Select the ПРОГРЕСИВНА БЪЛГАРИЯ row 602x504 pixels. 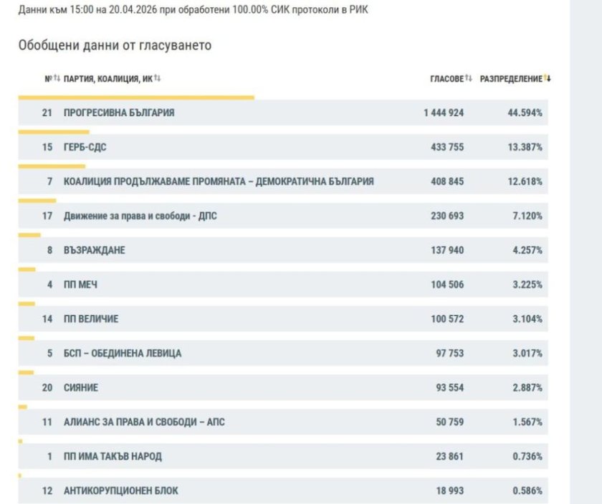coord(119,113)
